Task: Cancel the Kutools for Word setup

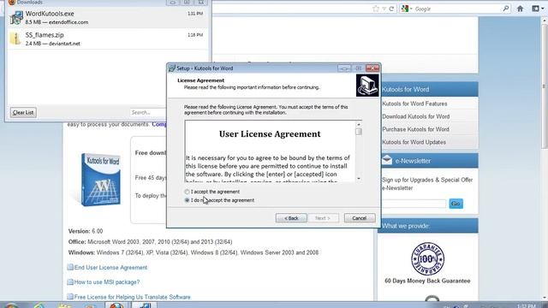Action: click(360, 218)
